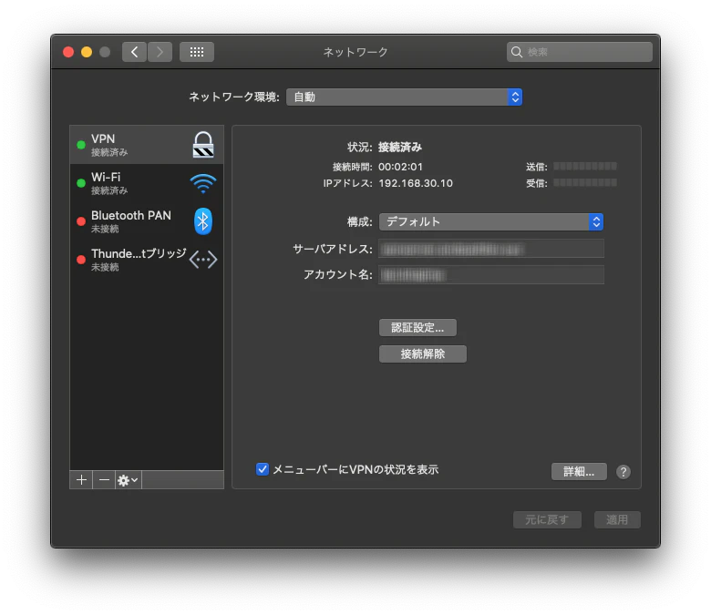711x615 pixels.
Task: Open 詳細... advanced settings
Action: (x=579, y=472)
